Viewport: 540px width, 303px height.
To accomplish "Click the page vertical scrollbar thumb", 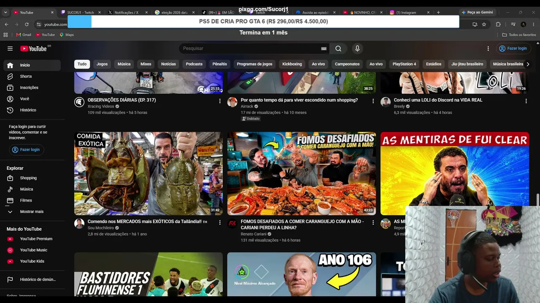I will click(538, 200).
